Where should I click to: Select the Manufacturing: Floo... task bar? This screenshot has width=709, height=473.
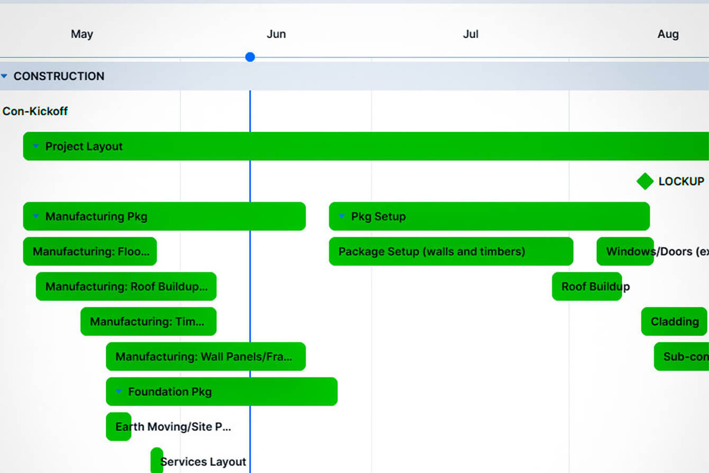pyautogui.click(x=90, y=251)
